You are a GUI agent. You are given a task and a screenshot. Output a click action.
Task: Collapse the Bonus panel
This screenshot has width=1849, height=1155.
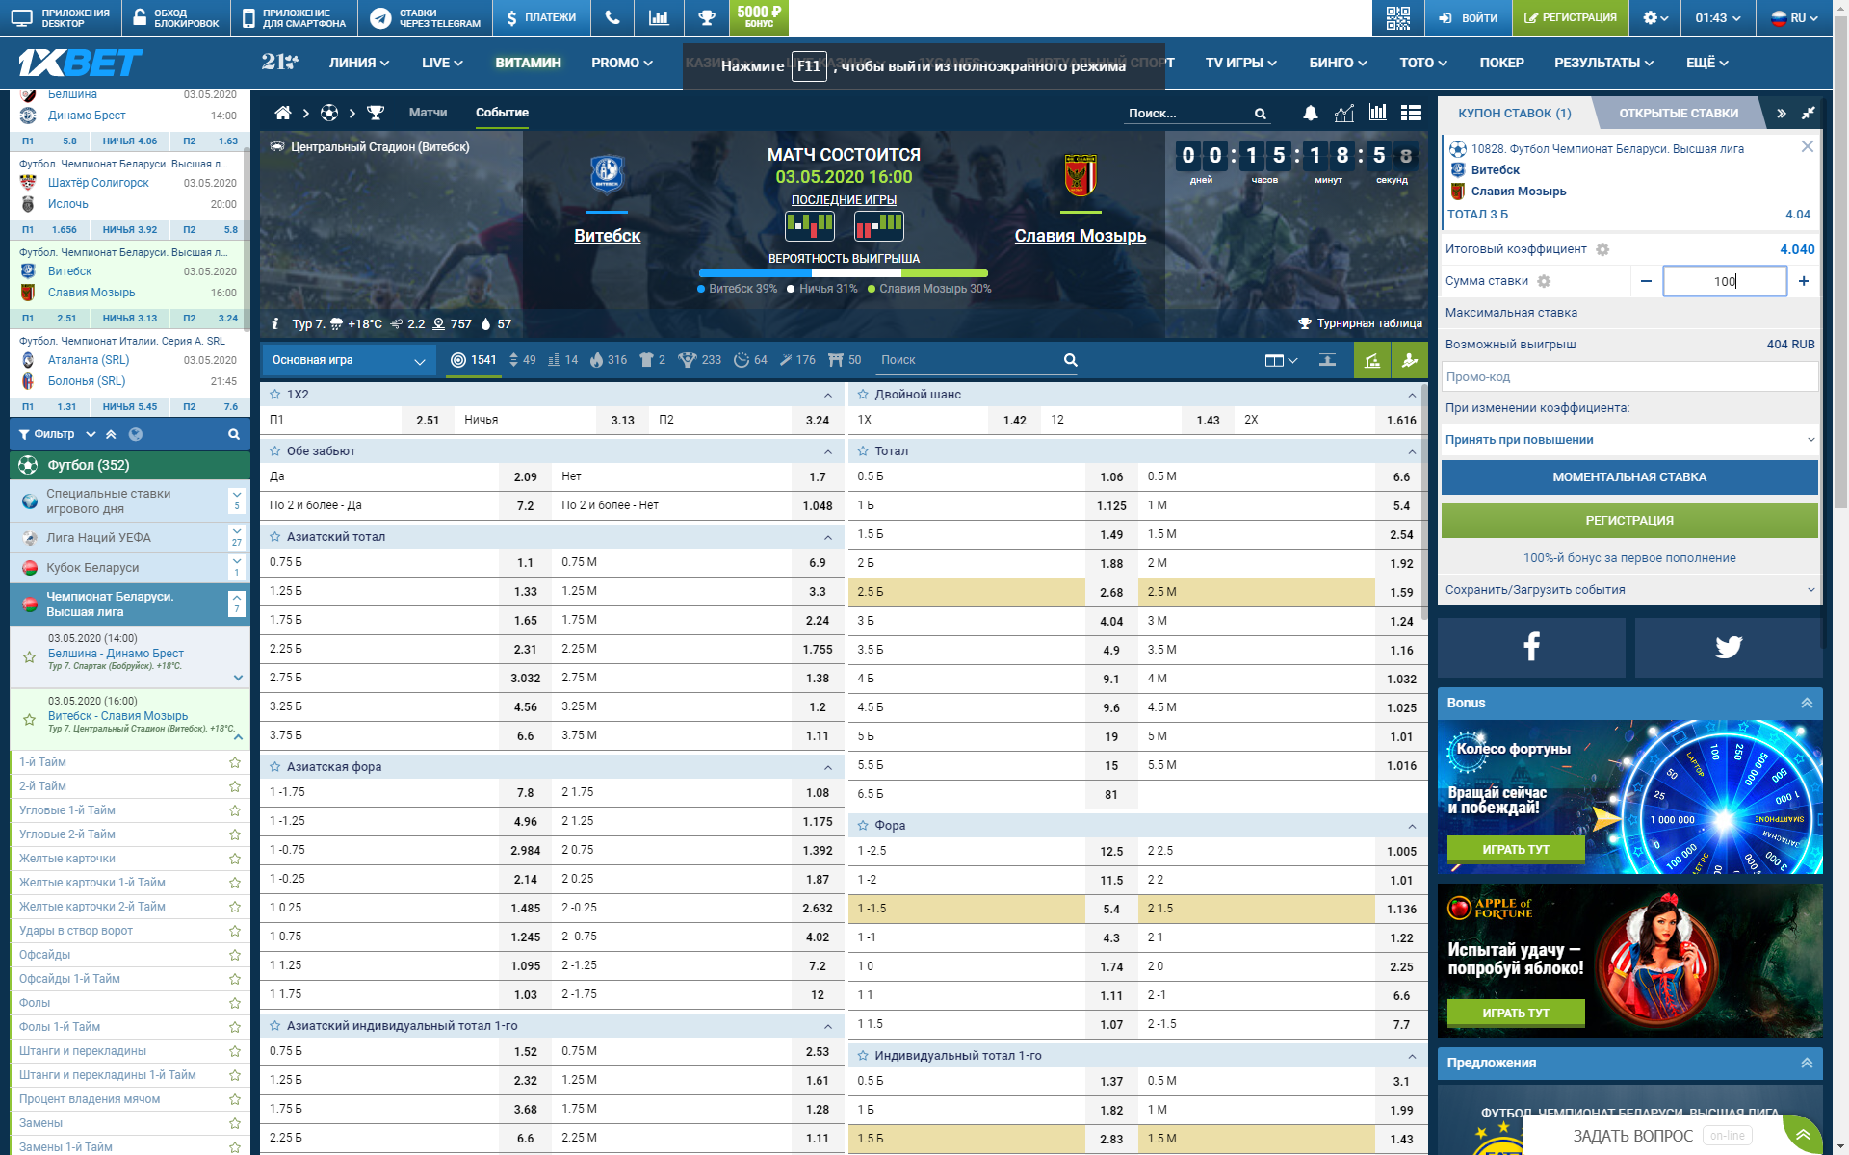(x=1807, y=704)
